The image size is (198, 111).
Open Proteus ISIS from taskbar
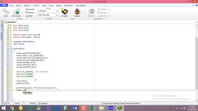111,108
